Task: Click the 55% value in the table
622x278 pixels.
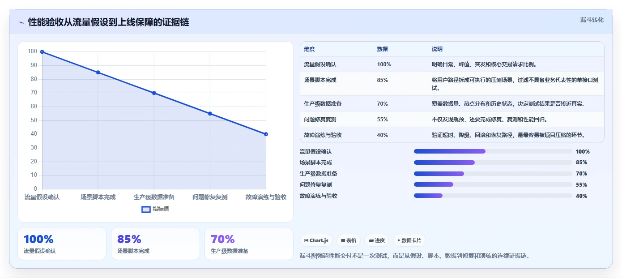Action: [x=383, y=120]
